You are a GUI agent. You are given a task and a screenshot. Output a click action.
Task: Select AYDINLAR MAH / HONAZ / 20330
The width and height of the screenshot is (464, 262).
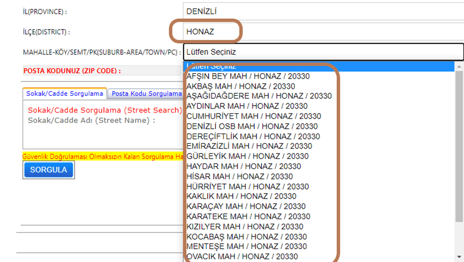point(247,106)
